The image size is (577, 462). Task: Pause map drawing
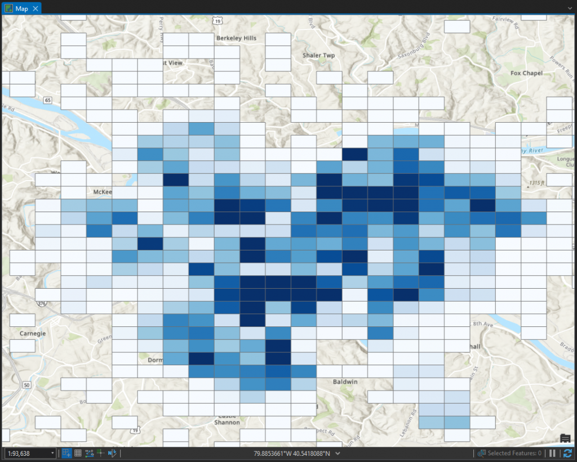(552, 453)
